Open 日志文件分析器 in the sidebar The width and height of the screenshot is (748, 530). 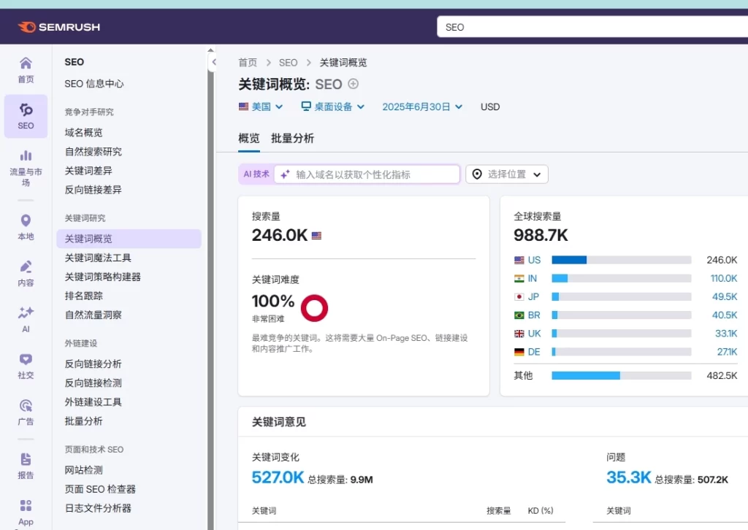98,509
